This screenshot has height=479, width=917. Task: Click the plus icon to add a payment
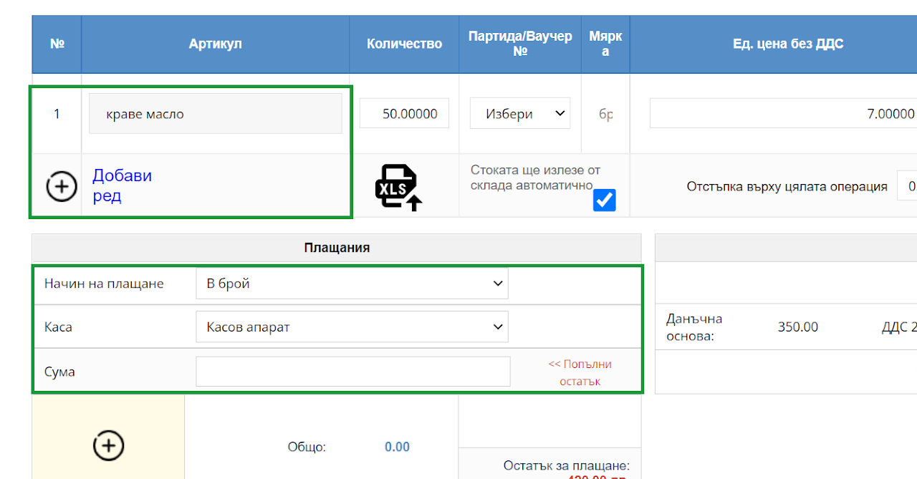(x=109, y=445)
